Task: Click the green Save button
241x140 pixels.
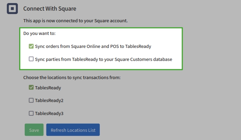Action: (x=34, y=130)
